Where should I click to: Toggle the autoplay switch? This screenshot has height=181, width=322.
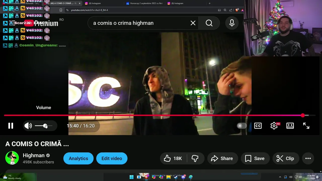click(242, 126)
